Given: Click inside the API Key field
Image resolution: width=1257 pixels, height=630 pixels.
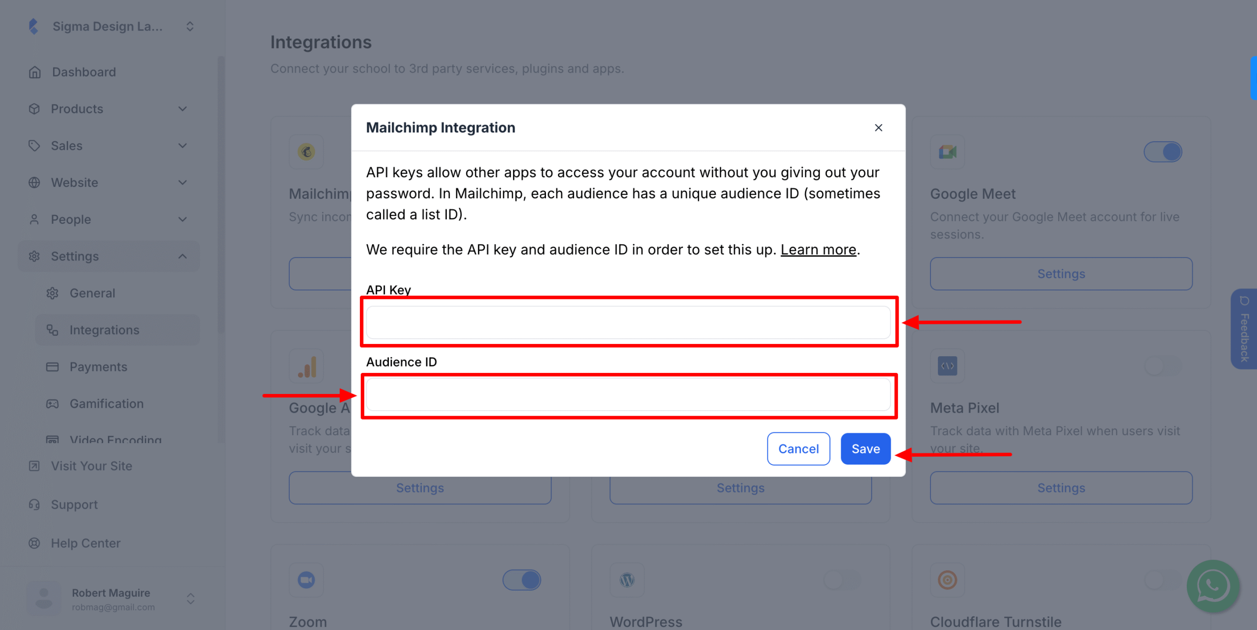Looking at the screenshot, I should tap(628, 322).
